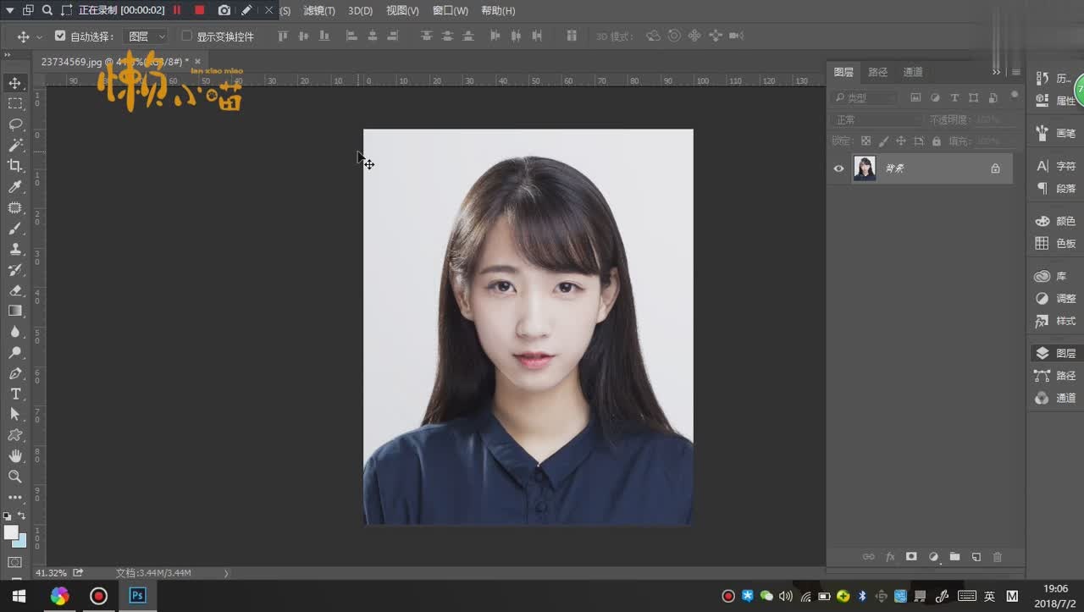Toggle the Auto-Select (自动选择) checkbox

coord(60,36)
